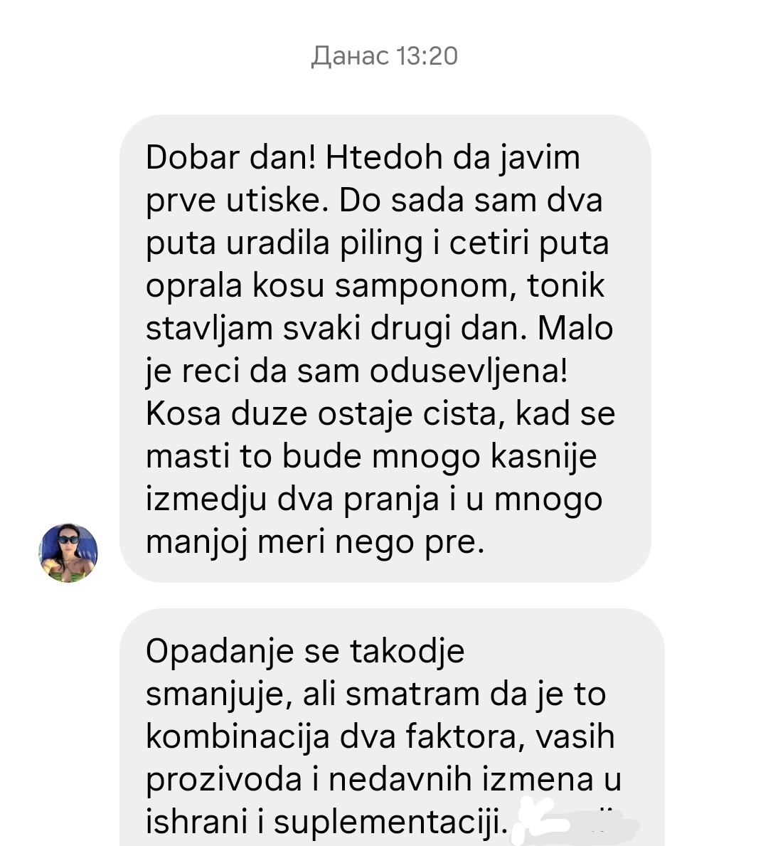
Task: Click the word 'suplementaciji.' in second message
Action: coord(391,823)
